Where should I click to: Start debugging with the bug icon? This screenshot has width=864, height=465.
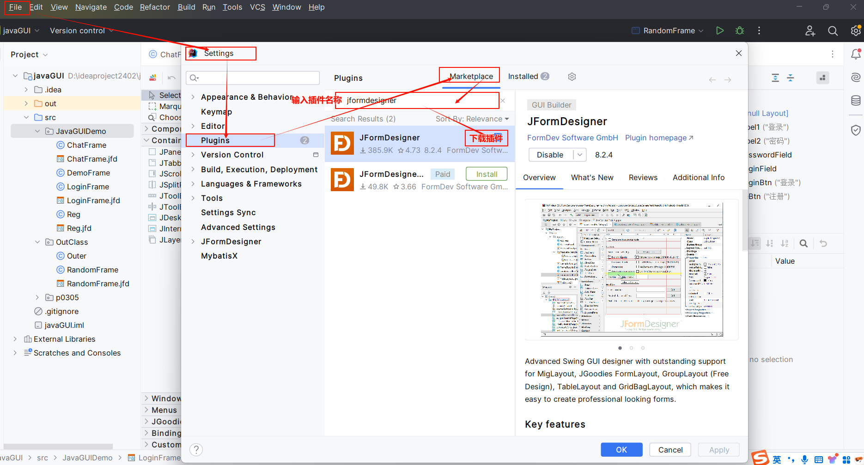click(x=740, y=30)
